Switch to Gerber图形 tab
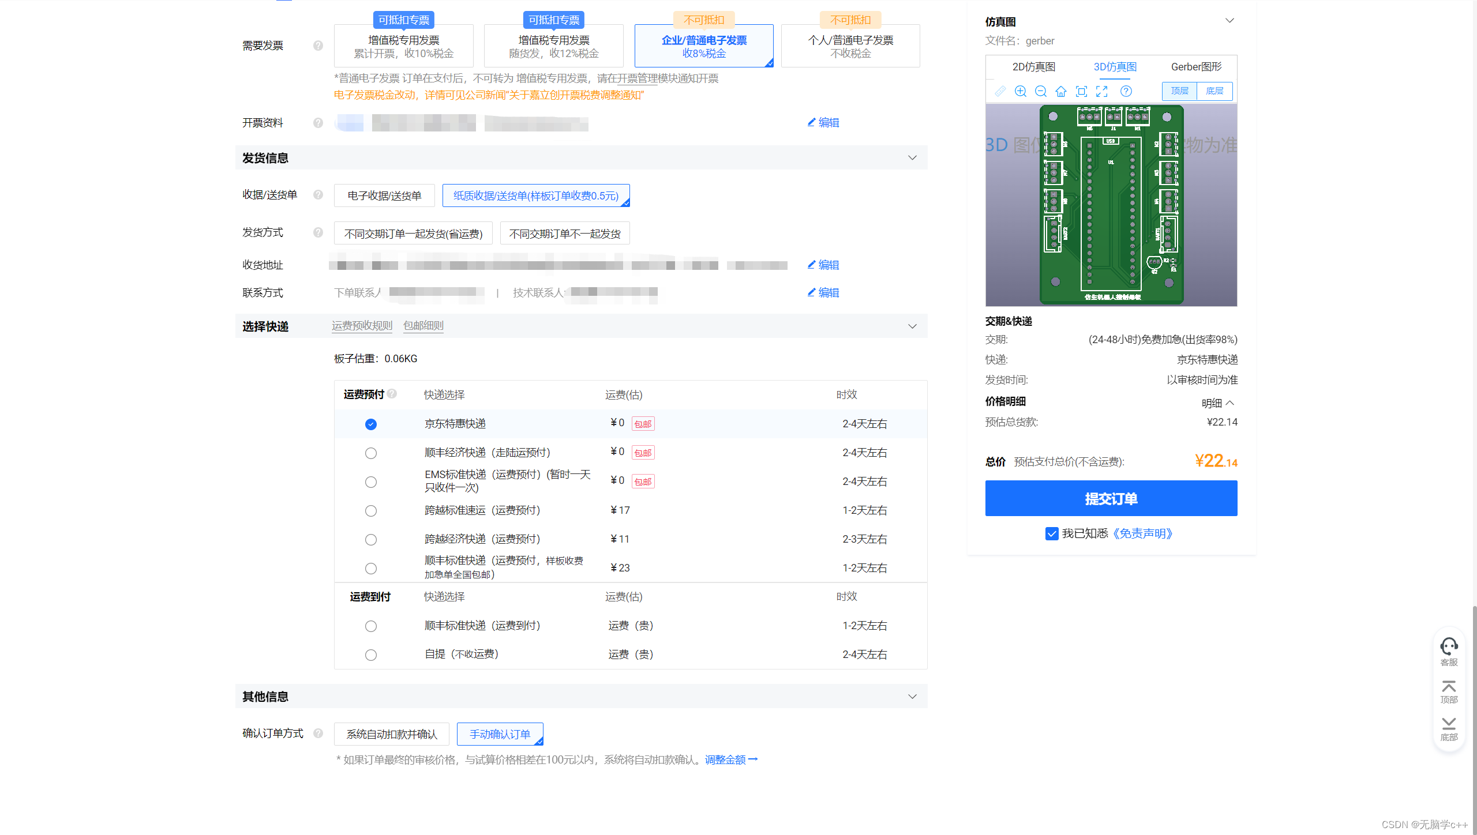 click(x=1196, y=67)
